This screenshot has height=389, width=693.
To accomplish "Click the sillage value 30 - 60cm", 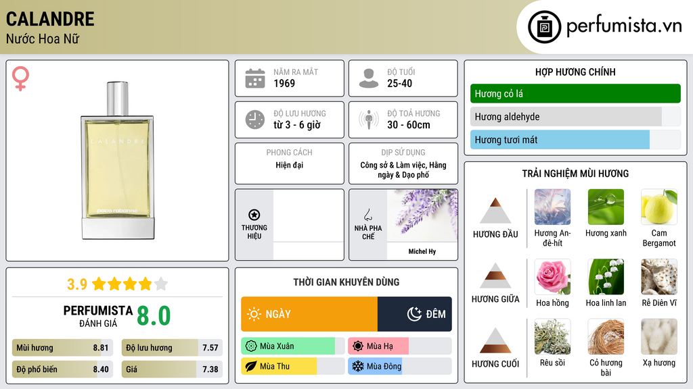I will click(x=408, y=125).
